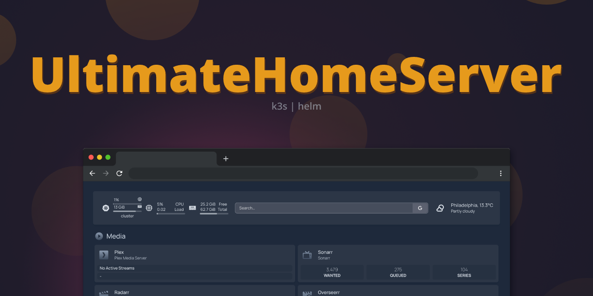The width and height of the screenshot is (593, 296).
Task: Click the Sonarr TV icon
Action: (307, 255)
